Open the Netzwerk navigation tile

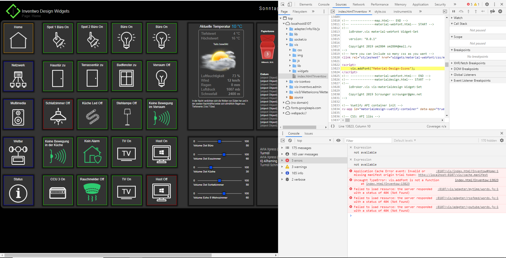pyautogui.click(x=18, y=76)
